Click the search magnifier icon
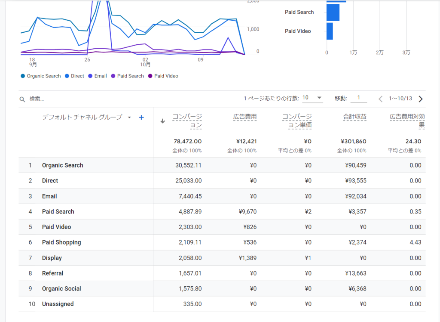This screenshot has height=322, width=440. click(x=22, y=99)
